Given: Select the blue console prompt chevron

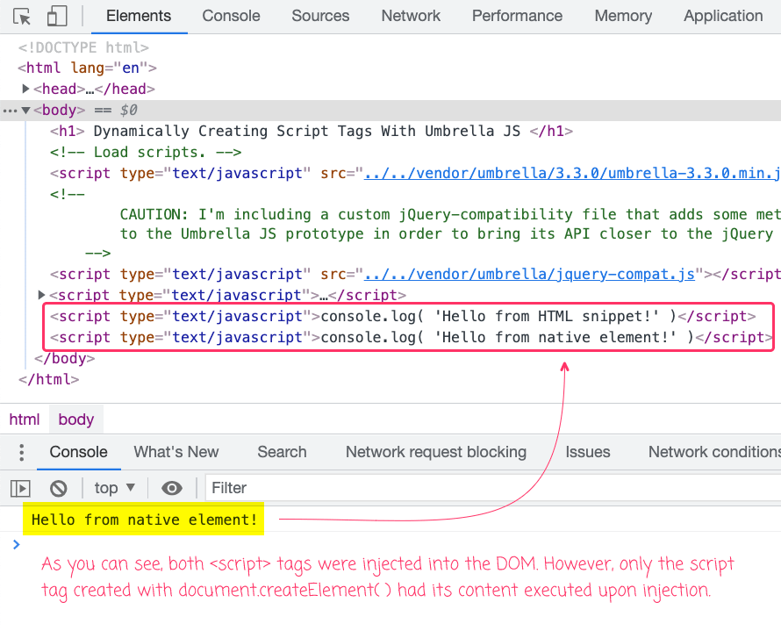Looking at the screenshot, I should [x=16, y=544].
